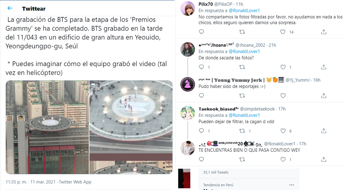This screenshot has height=190, width=346.
Task: Open more options for Tendencia en Perú
Action: (x=292, y=185)
